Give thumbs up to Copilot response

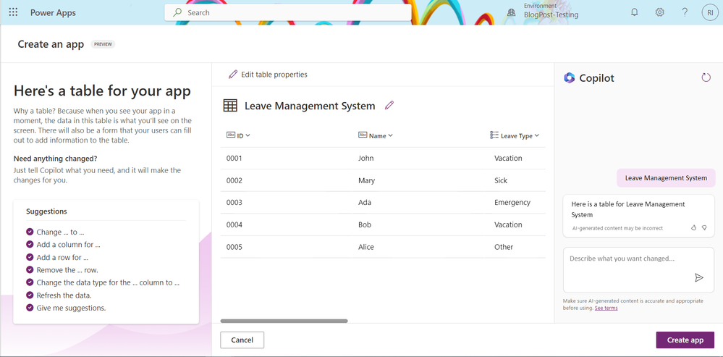click(693, 227)
